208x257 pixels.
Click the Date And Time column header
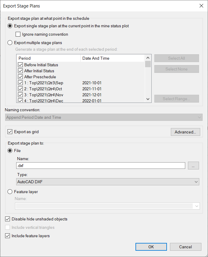point(112,58)
